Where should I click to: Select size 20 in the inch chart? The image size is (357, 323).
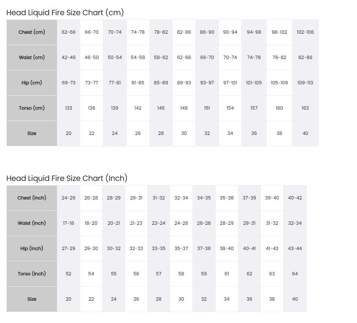click(x=68, y=299)
